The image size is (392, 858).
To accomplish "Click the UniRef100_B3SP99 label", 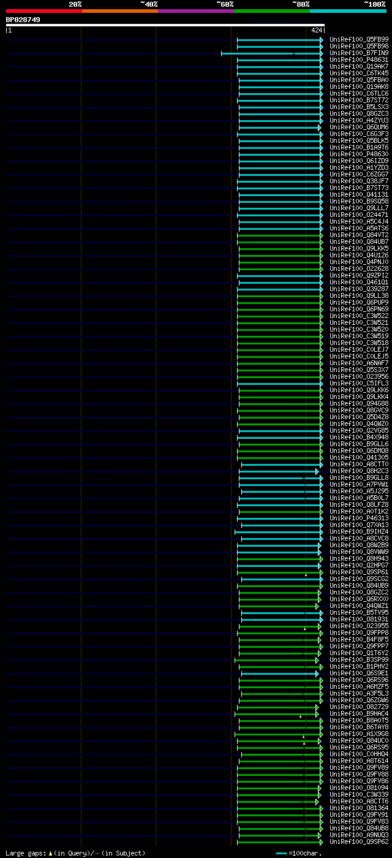I will click(x=359, y=659).
